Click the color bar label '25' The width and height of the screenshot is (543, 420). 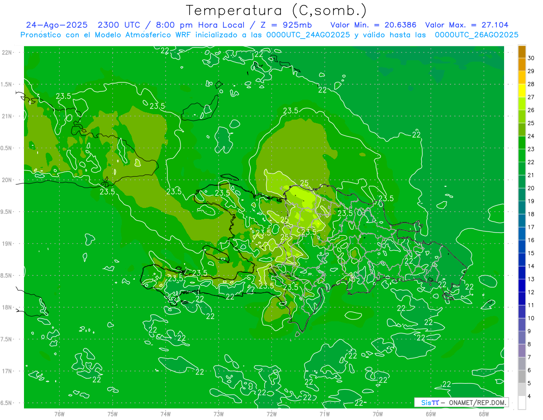click(x=531, y=123)
